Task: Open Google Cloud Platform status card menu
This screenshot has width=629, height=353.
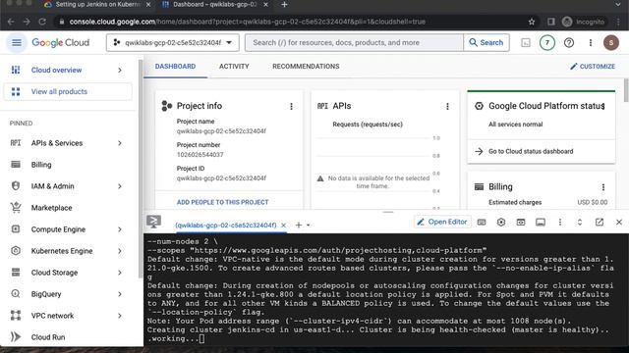Action: click(602, 106)
